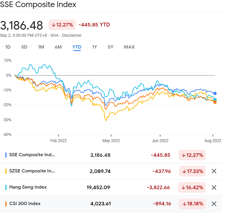Click the down 18.18% badge
226x213 pixels.
coord(192,204)
